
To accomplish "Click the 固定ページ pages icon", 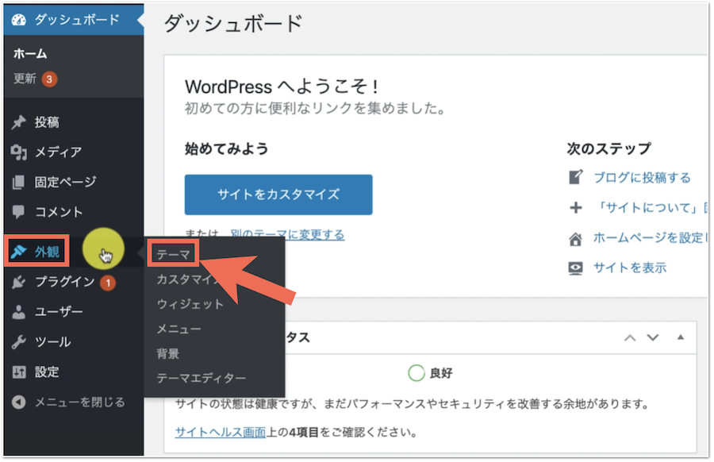I will 20,183.
